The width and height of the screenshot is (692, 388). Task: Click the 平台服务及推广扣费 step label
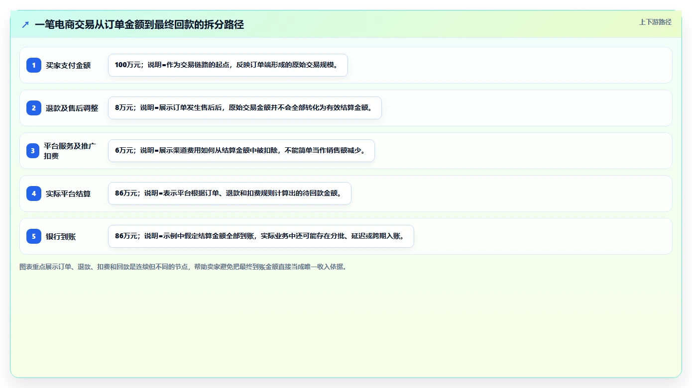(70, 151)
